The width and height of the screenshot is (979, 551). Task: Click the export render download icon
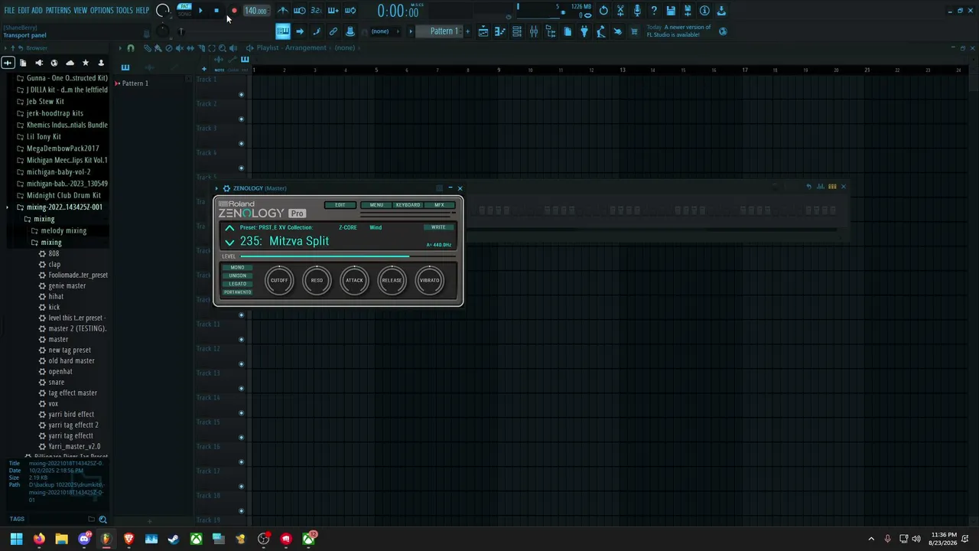[x=721, y=11]
